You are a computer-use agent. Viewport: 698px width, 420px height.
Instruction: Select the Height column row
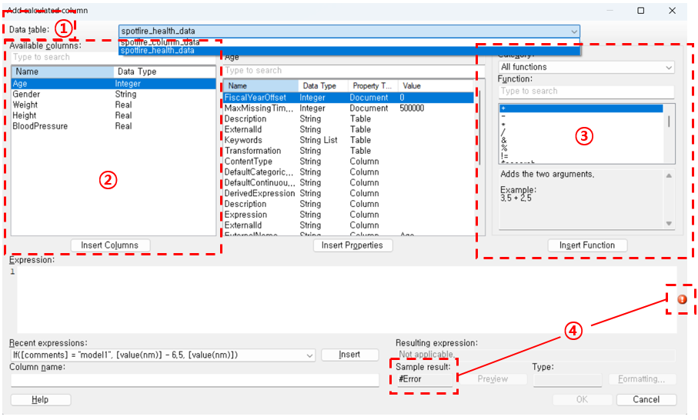click(x=114, y=115)
